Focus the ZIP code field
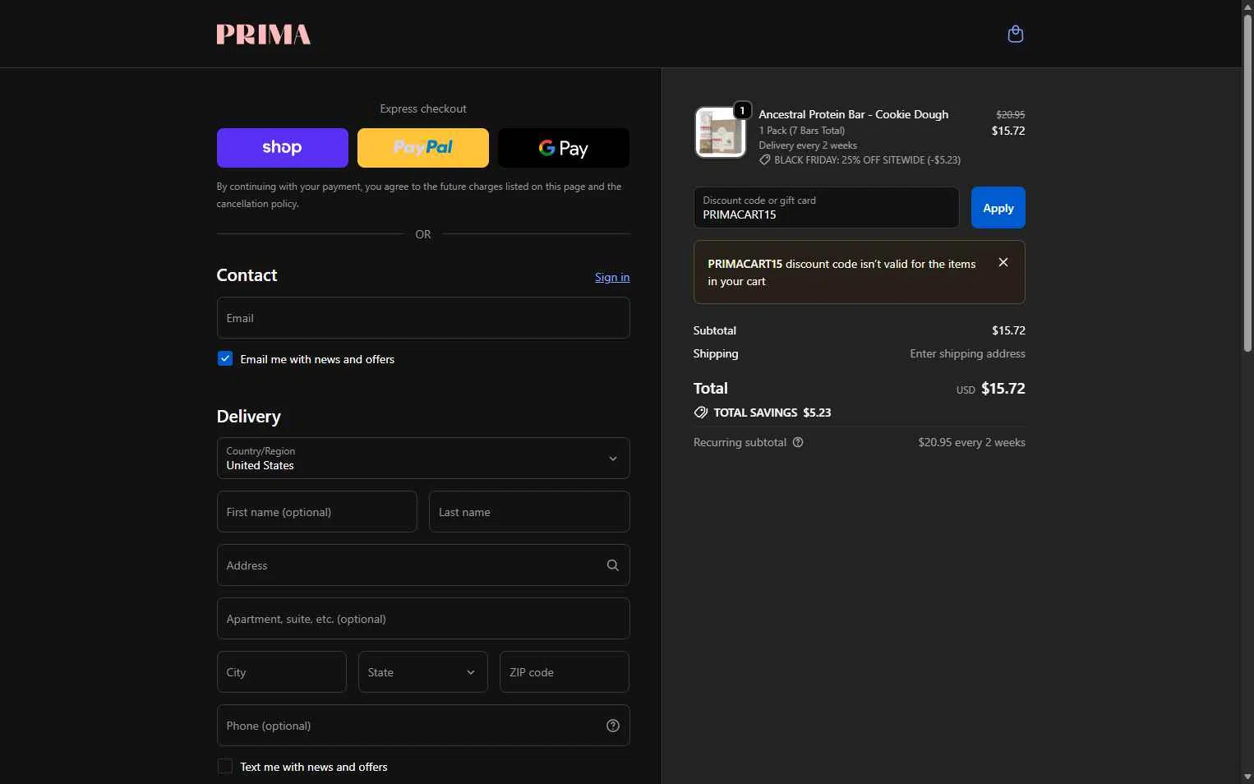Viewport: 1254px width, 784px height. pyautogui.click(x=565, y=672)
